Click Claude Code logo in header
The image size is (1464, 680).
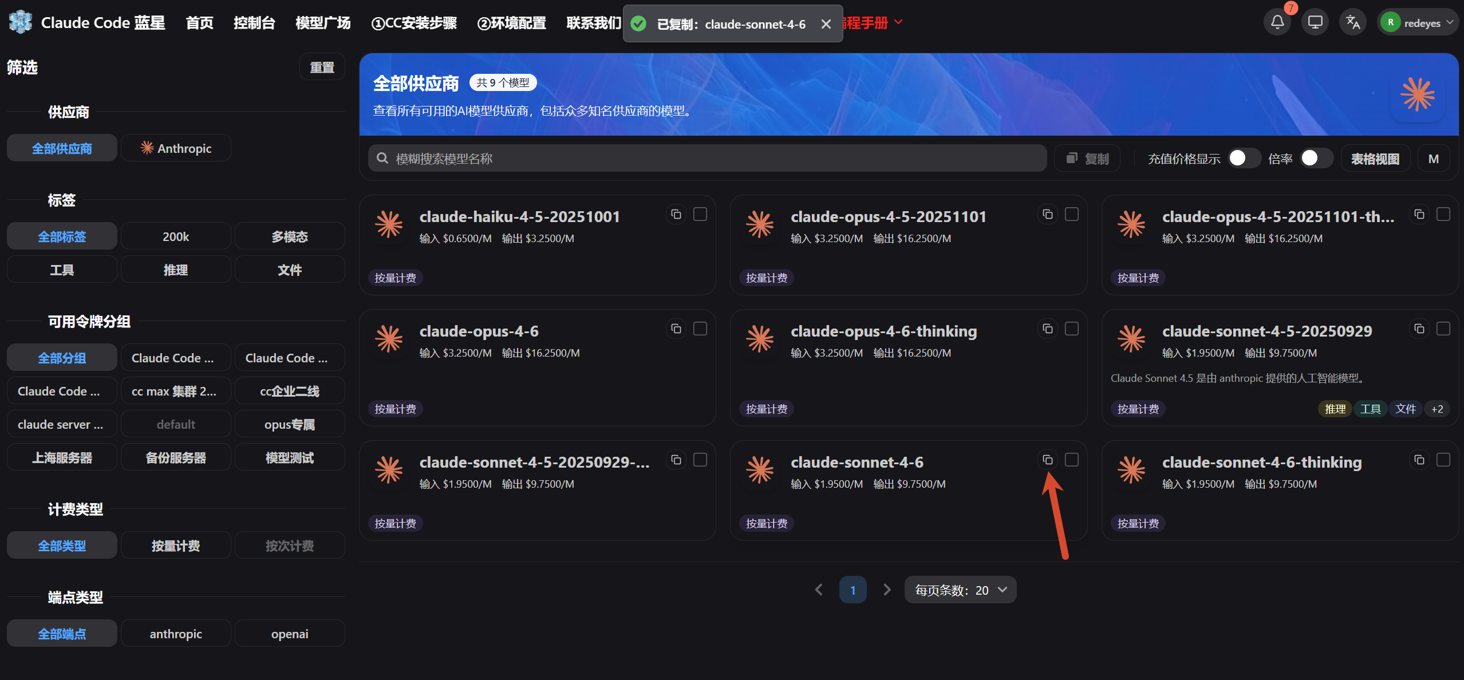[x=21, y=22]
